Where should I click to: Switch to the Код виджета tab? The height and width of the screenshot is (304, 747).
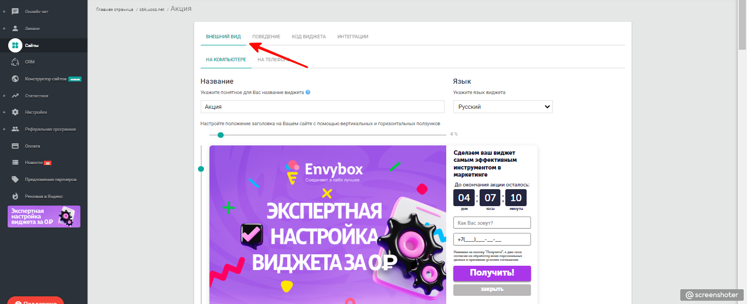[x=309, y=37]
